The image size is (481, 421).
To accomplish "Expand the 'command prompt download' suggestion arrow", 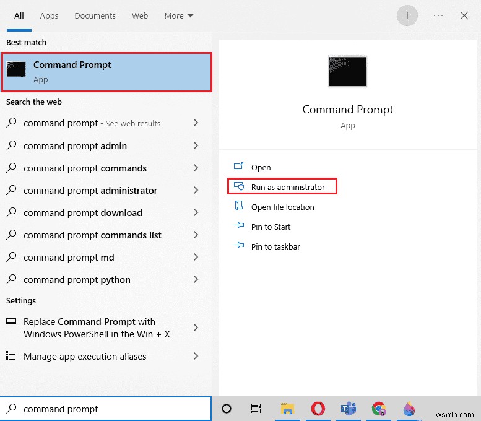I will click(x=196, y=213).
